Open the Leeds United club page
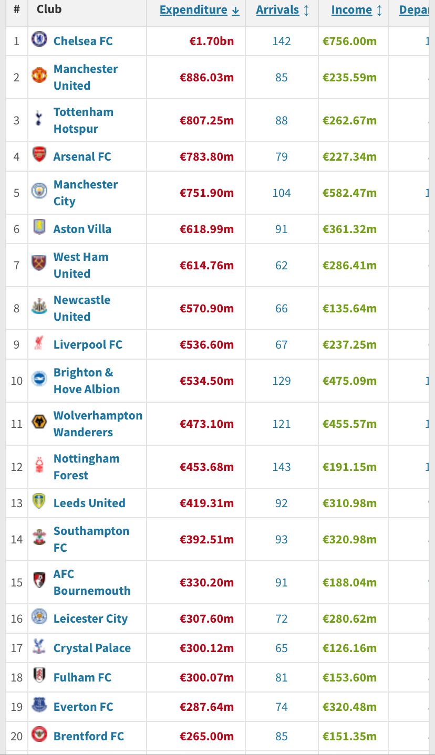 click(89, 503)
